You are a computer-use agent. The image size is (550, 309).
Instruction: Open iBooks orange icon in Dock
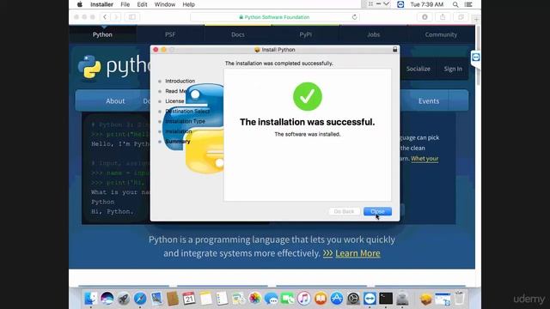pos(321,299)
